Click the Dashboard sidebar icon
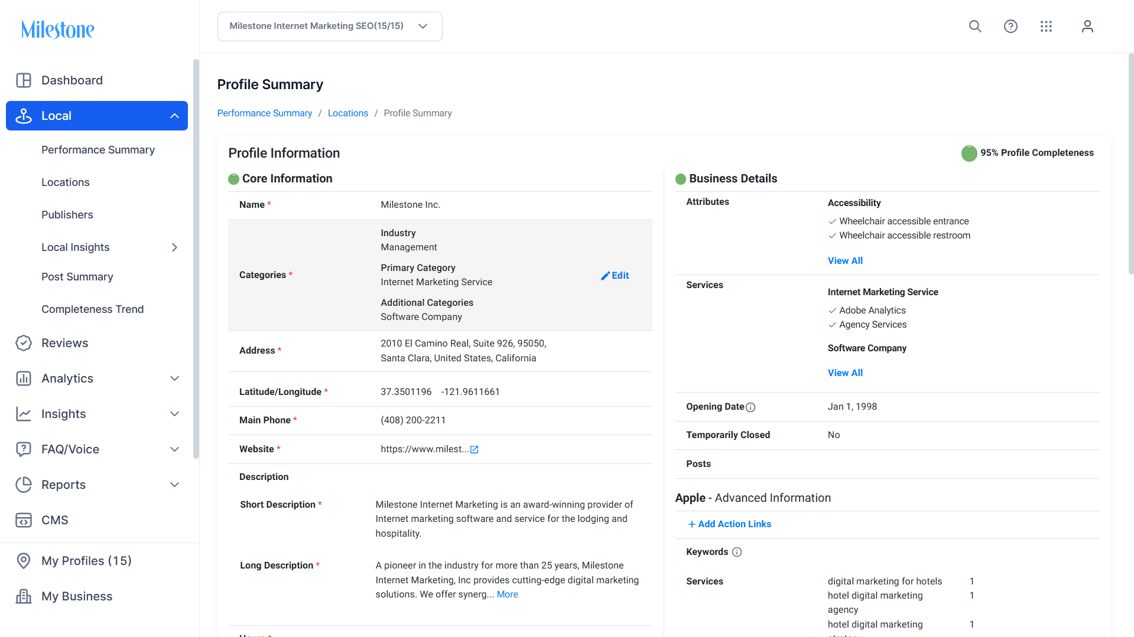 24,80
